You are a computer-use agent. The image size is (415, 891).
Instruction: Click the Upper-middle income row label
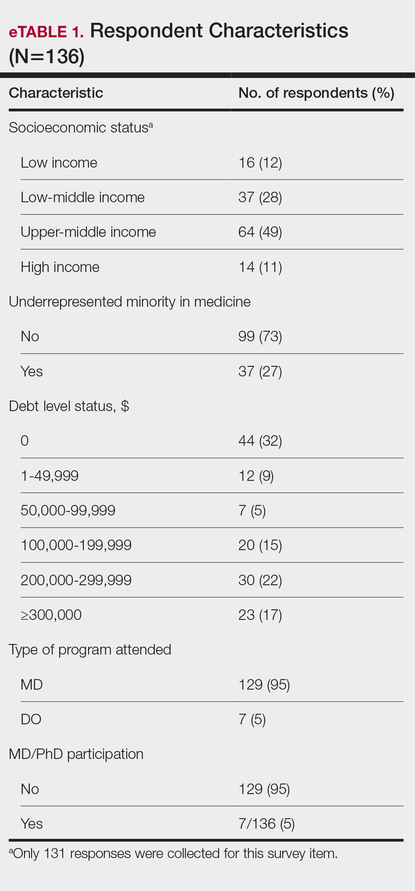[88, 232]
